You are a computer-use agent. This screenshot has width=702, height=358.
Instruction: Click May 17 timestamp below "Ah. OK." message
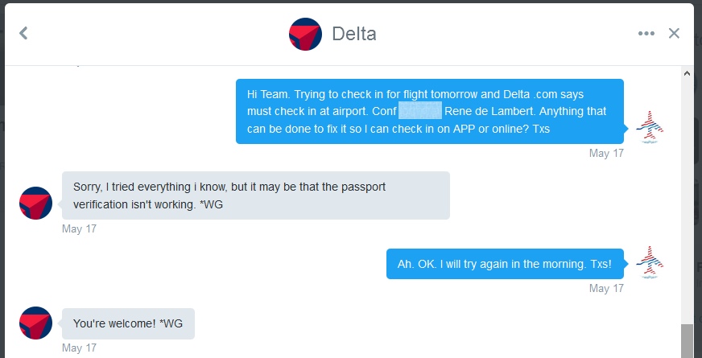click(606, 288)
